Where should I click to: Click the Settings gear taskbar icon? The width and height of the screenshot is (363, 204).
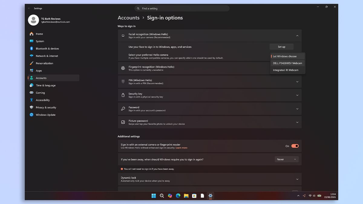tap(211, 196)
